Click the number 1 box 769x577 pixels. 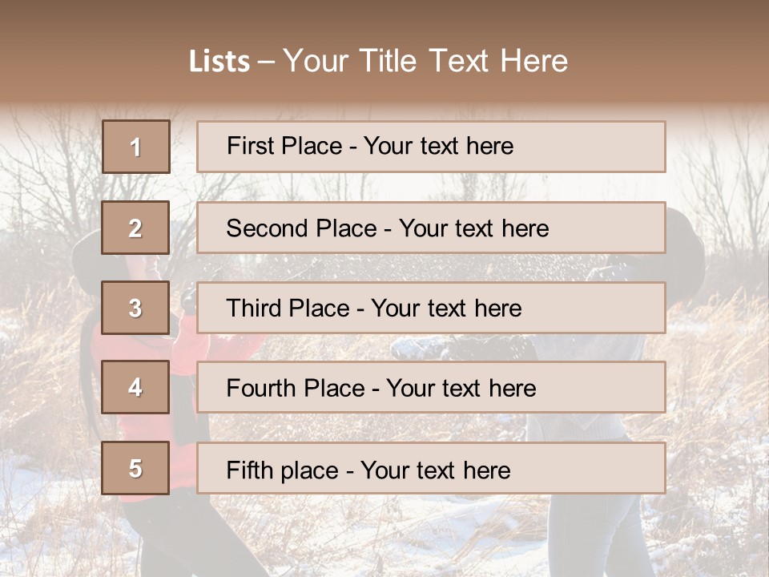coord(136,147)
